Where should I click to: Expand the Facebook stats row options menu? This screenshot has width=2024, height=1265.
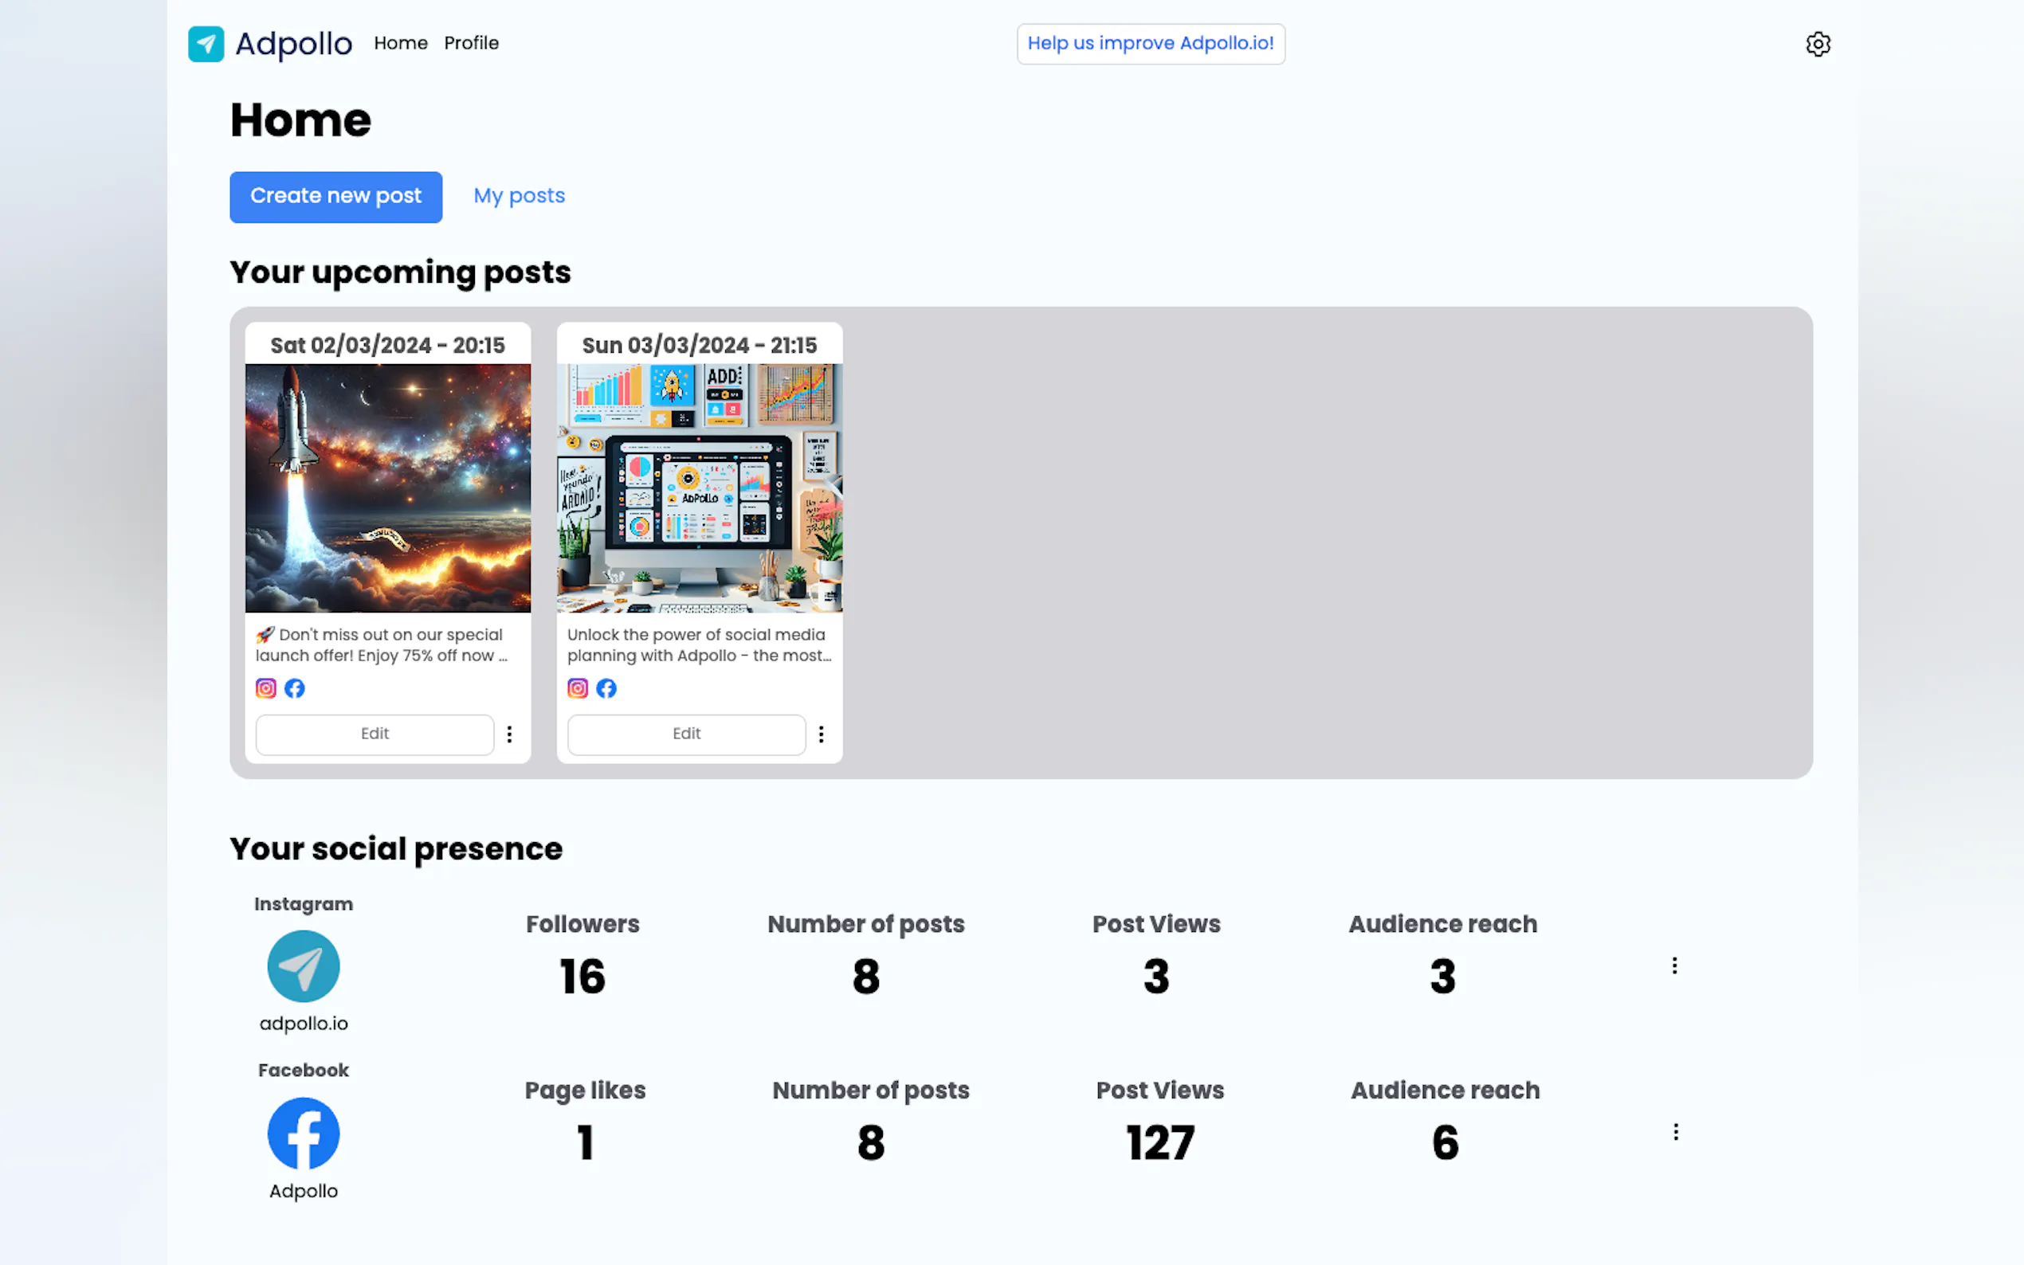1675,1132
